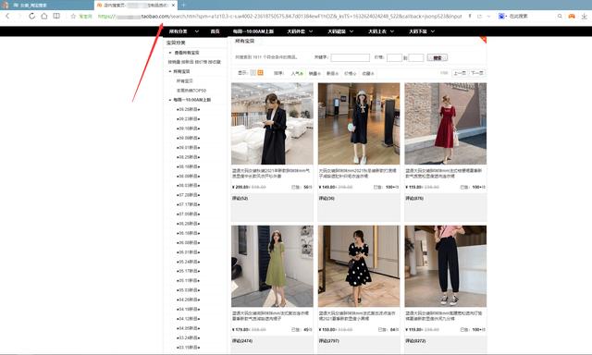Open the red dress product thumbnail

(x=446, y=124)
